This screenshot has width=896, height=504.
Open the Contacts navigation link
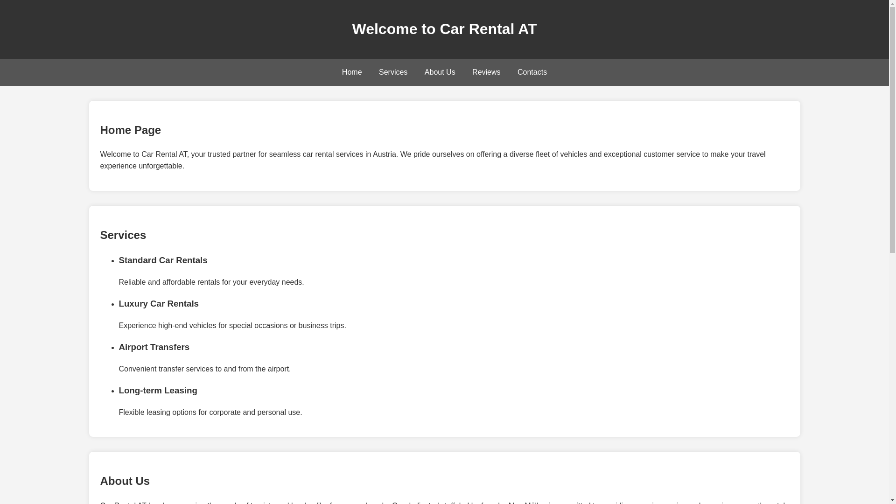click(x=532, y=72)
